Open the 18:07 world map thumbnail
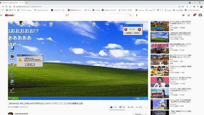This screenshot has height=115, width=204. click(x=160, y=104)
